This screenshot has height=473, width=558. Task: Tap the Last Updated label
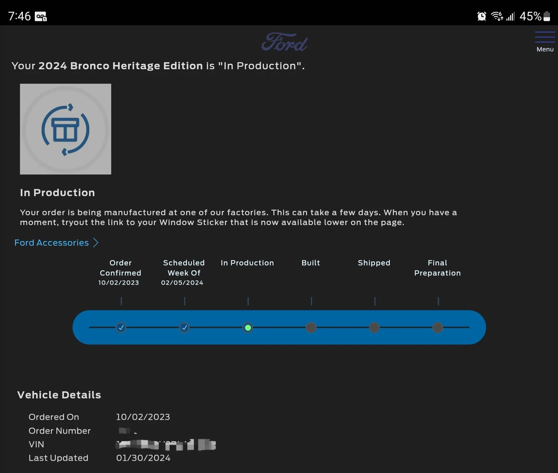[x=59, y=458]
